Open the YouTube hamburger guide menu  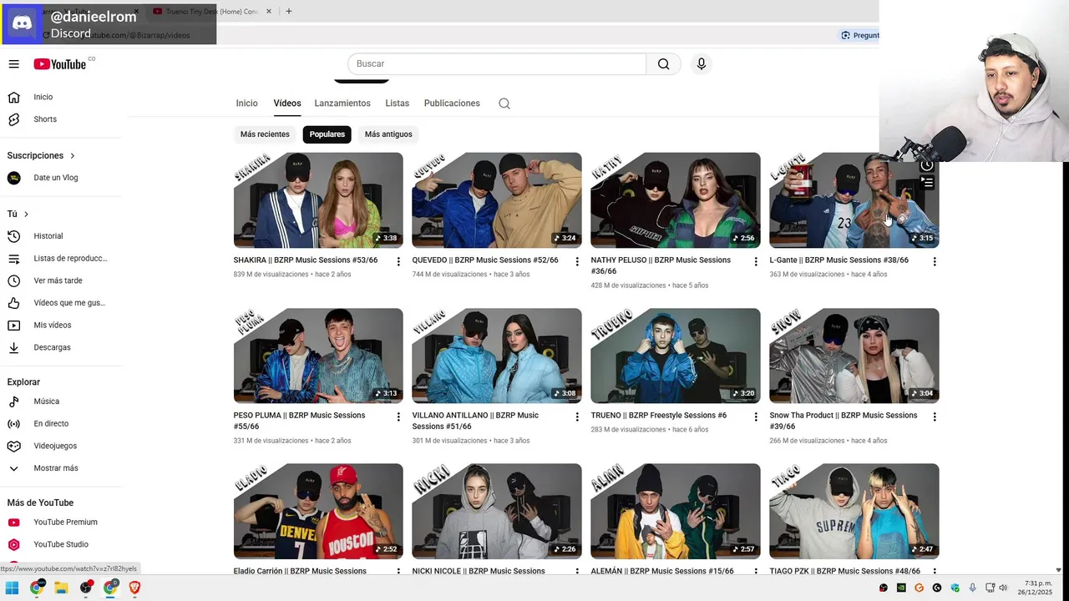(13, 64)
